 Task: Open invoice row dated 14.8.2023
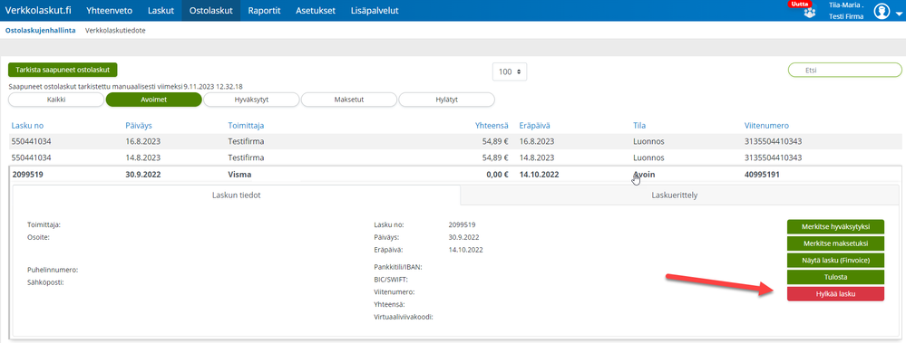click(454, 157)
